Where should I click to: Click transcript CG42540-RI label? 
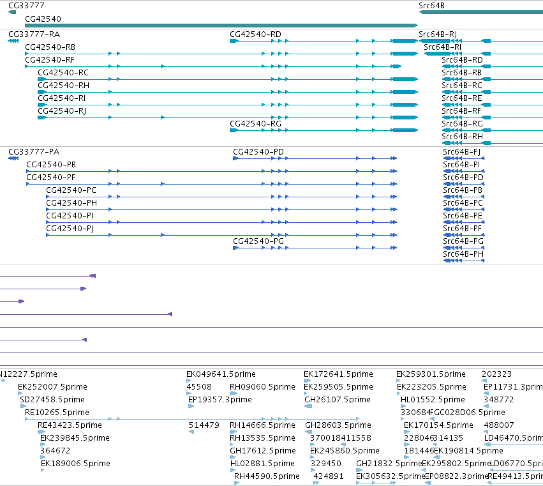62,98
